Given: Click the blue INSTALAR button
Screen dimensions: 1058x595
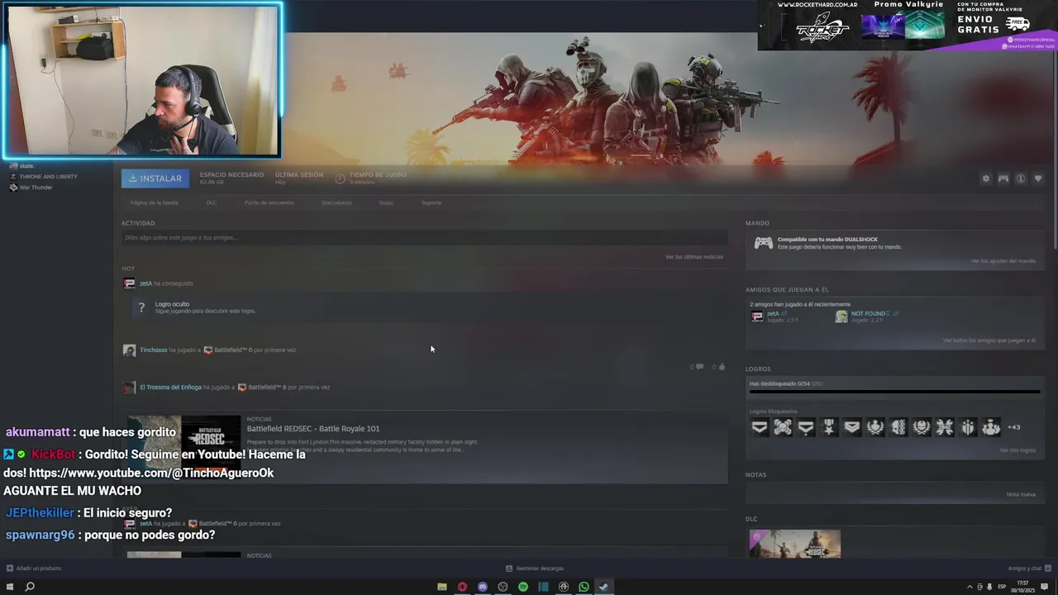Looking at the screenshot, I should 155,178.
